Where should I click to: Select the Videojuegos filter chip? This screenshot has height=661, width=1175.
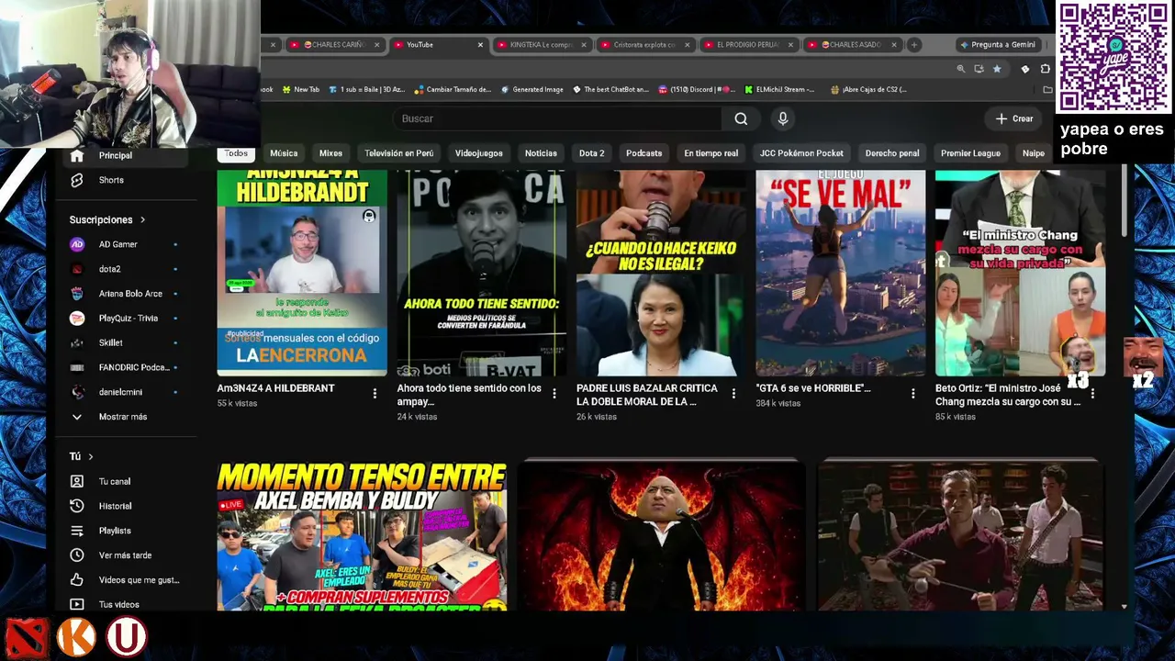(x=479, y=153)
